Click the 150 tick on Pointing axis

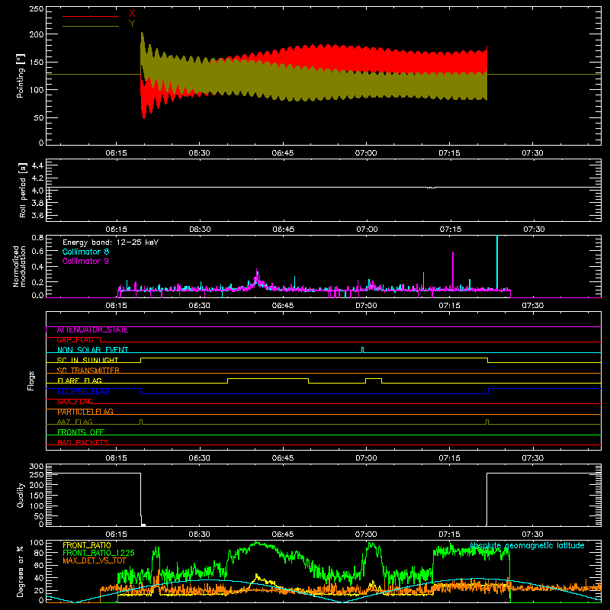pos(37,63)
